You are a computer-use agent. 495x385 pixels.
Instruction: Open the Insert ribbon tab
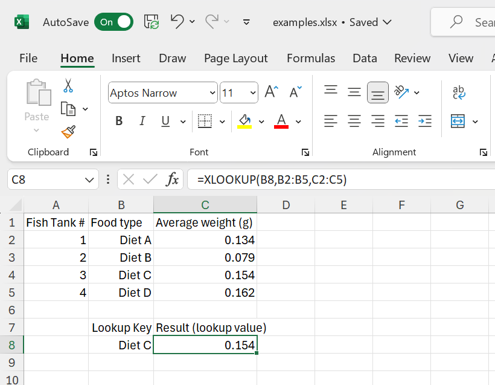[x=126, y=58]
